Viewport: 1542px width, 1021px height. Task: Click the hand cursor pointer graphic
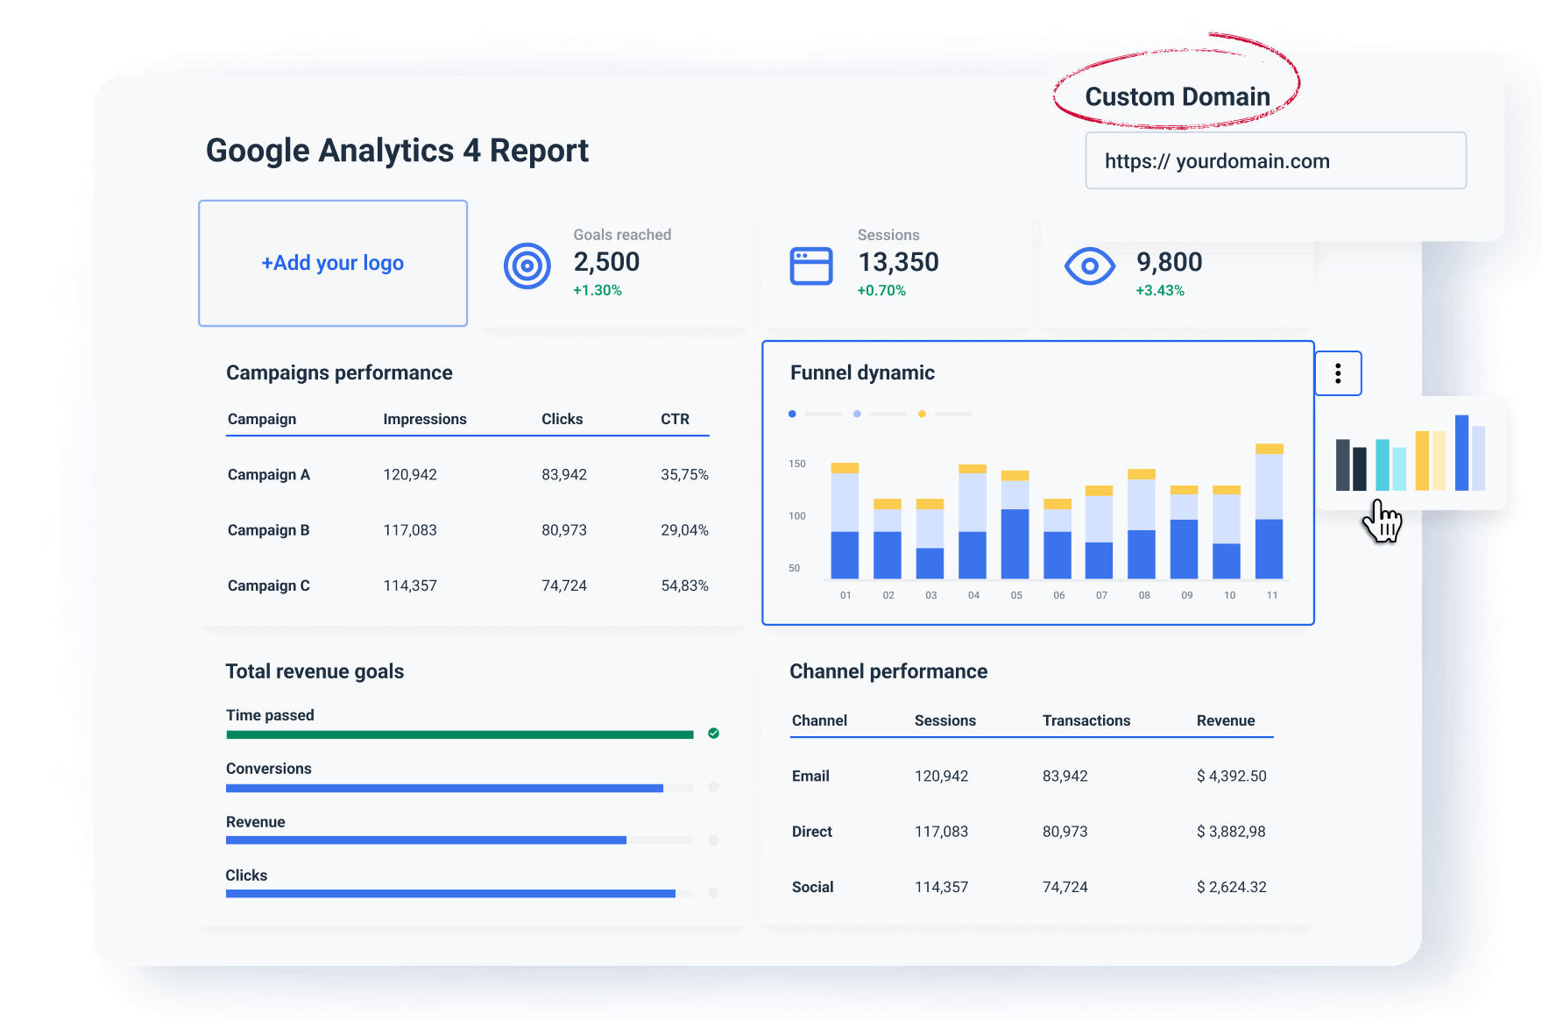click(x=1382, y=521)
